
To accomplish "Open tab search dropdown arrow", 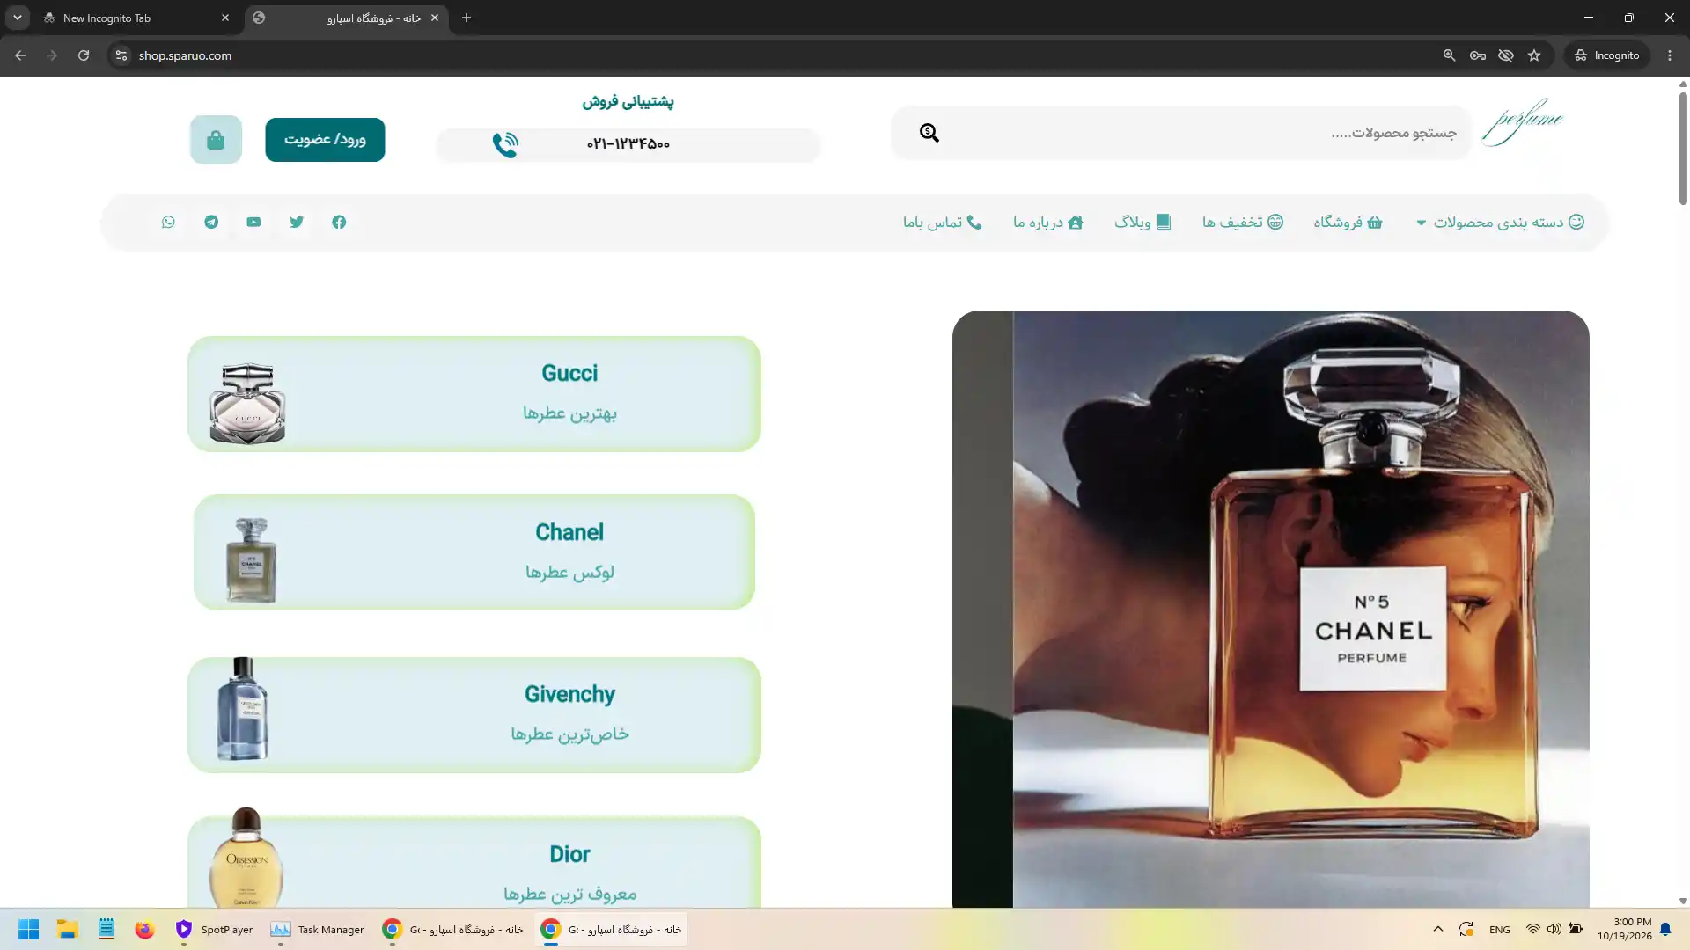I will click(18, 18).
